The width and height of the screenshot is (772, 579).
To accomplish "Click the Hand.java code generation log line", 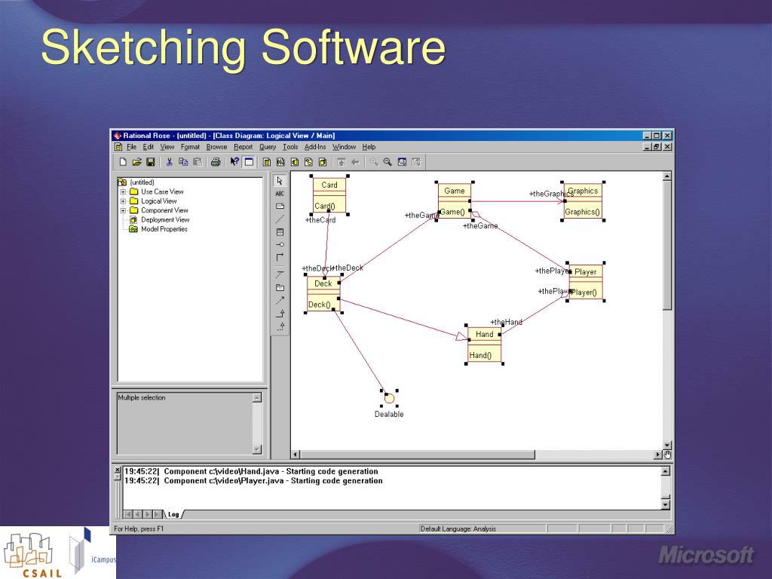I will [x=251, y=472].
